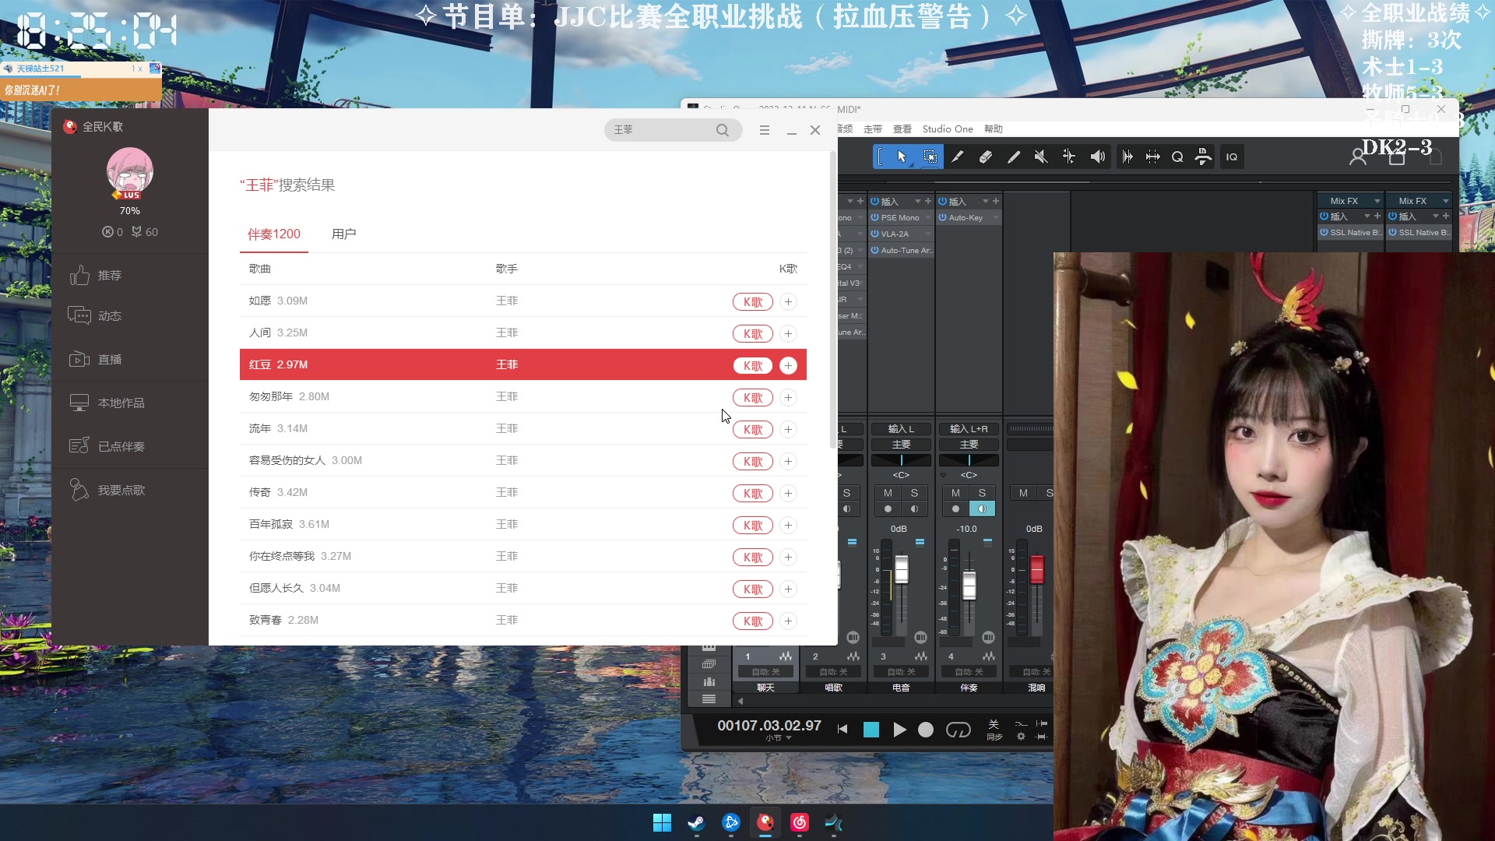This screenshot has width=1495, height=841.
Task: Solo the 电音 mixer channel
Action: tap(914, 493)
